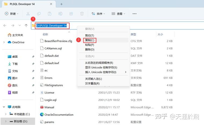Unpin 桌面 using its pin icon
The height and width of the screenshot is (125, 204).
click(x=33, y=56)
